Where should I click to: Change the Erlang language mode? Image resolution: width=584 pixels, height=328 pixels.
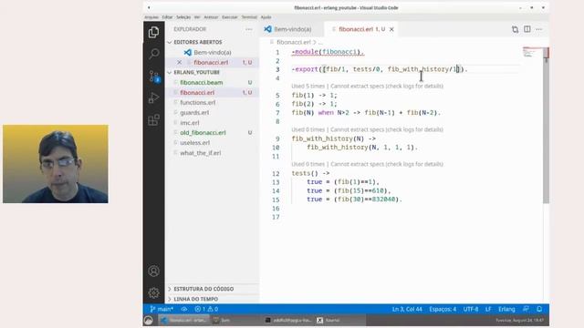[506, 309]
